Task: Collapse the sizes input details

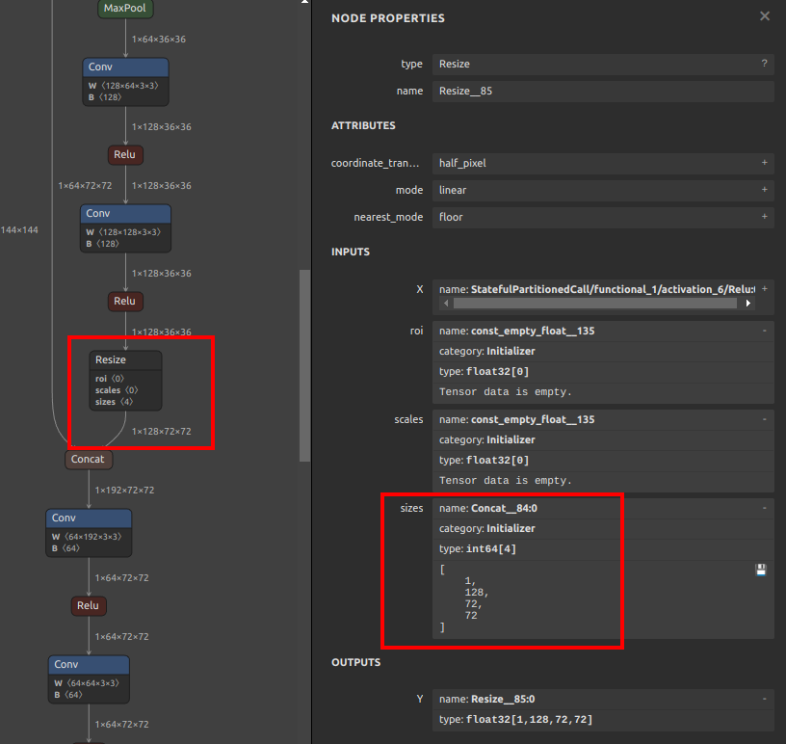Action: point(764,508)
